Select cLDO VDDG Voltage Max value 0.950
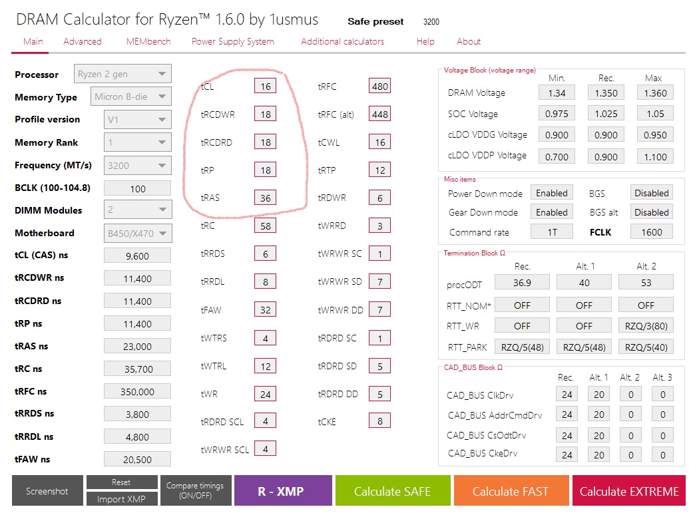689x523 pixels. point(655,135)
